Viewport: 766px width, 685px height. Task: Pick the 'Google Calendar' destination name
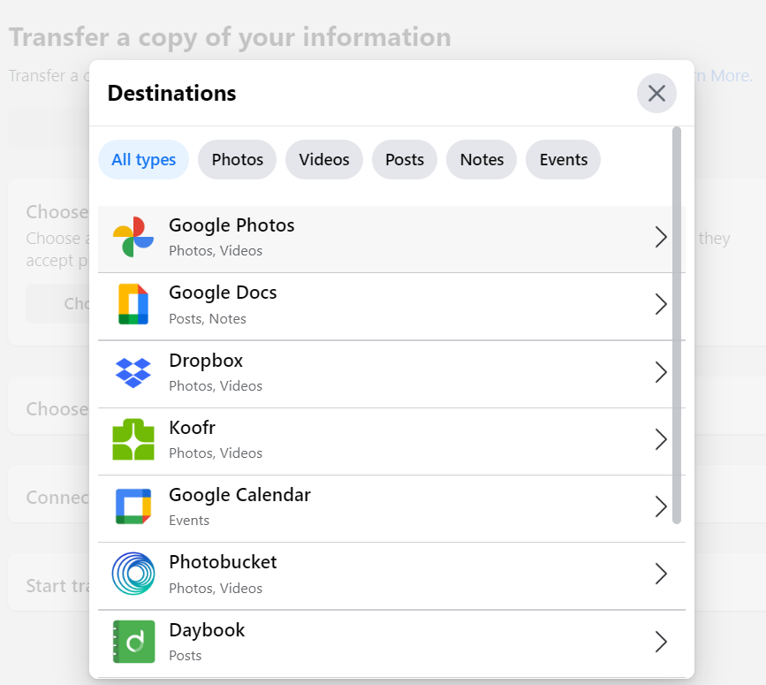239,495
